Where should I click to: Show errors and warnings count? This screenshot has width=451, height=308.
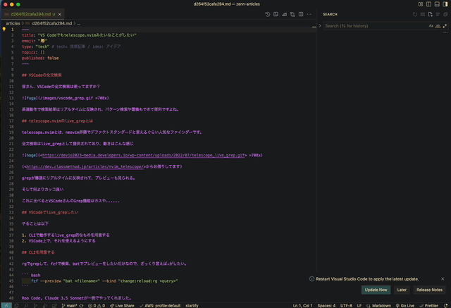pos(97,305)
